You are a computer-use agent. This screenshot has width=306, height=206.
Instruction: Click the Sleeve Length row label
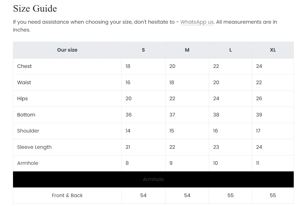click(x=34, y=147)
